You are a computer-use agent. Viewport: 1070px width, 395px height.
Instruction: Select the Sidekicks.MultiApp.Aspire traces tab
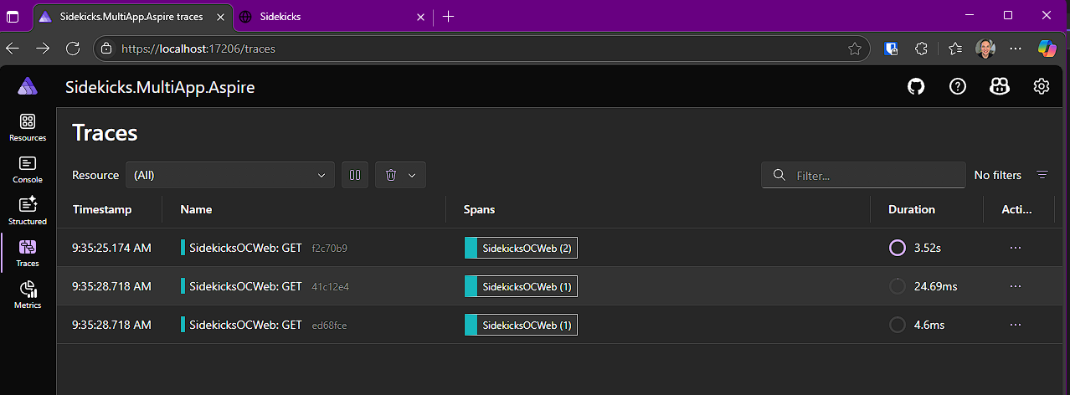pos(131,16)
